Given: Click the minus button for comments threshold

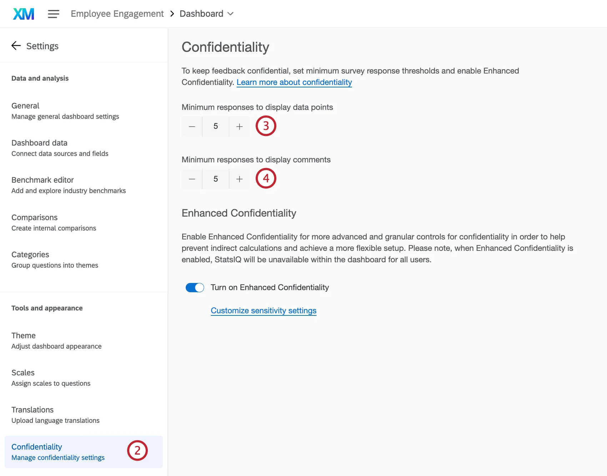Looking at the screenshot, I should pos(192,179).
